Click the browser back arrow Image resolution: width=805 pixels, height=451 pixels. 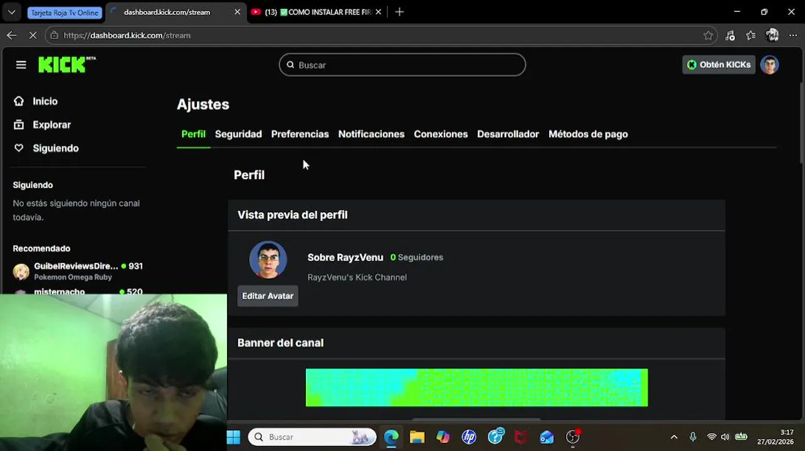pos(11,35)
